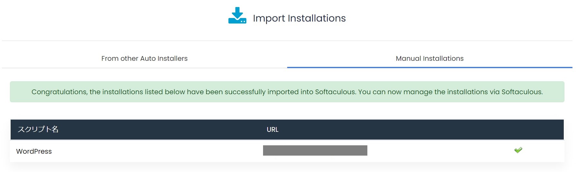Click the URL column header
Screen dimensions: 576x172
click(272, 130)
